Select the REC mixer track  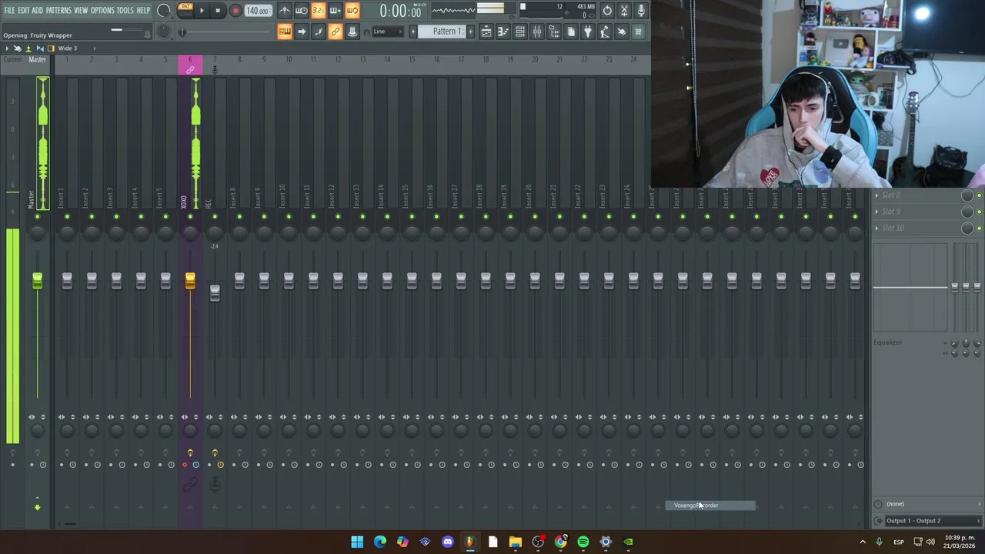pos(215,65)
